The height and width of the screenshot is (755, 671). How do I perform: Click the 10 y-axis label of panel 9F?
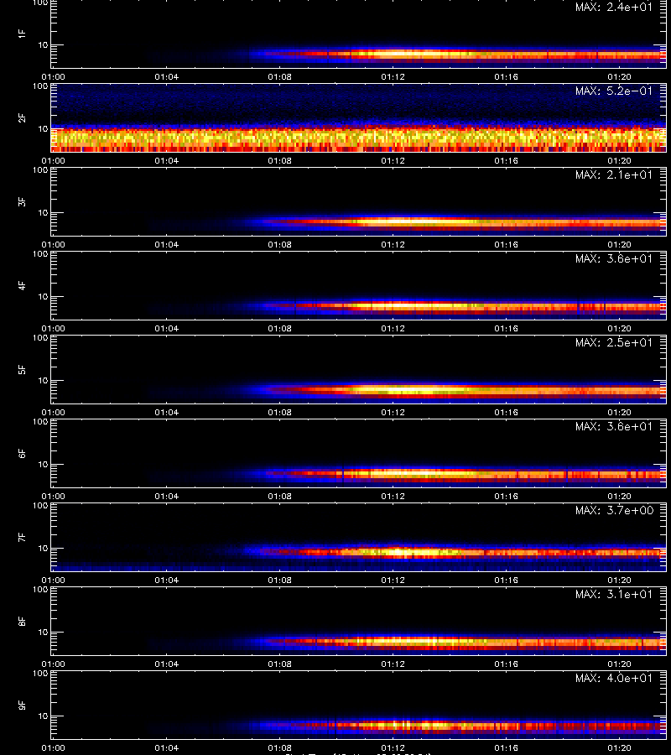click(x=43, y=716)
